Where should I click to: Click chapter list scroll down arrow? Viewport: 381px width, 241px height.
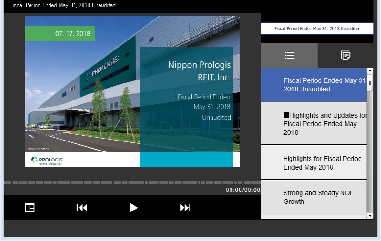coord(370,215)
